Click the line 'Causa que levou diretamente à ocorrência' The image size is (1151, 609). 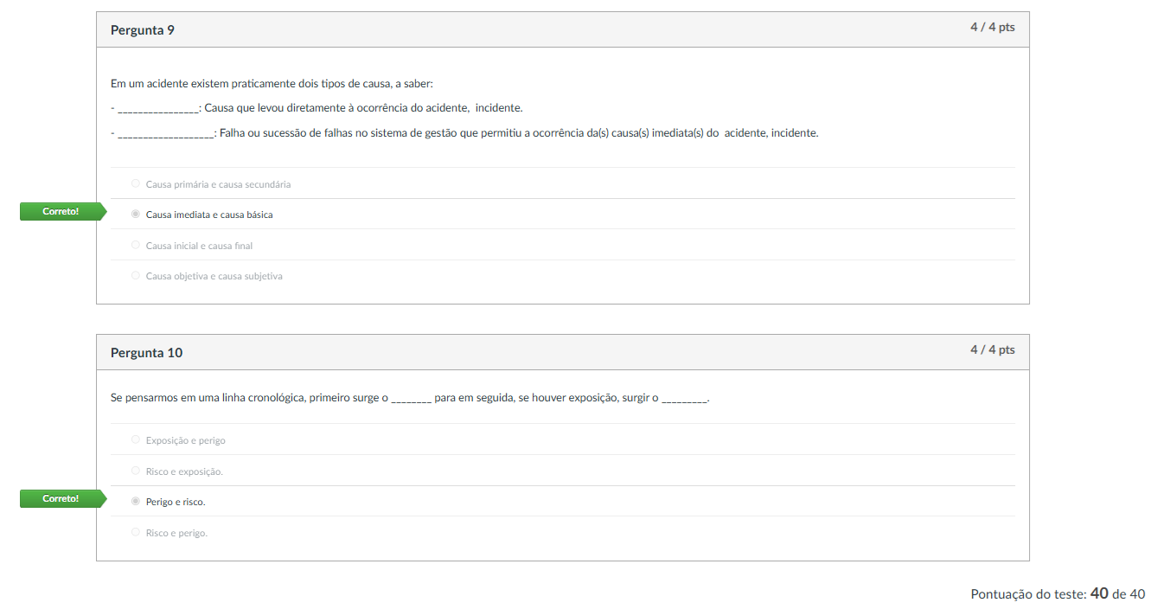coord(363,108)
